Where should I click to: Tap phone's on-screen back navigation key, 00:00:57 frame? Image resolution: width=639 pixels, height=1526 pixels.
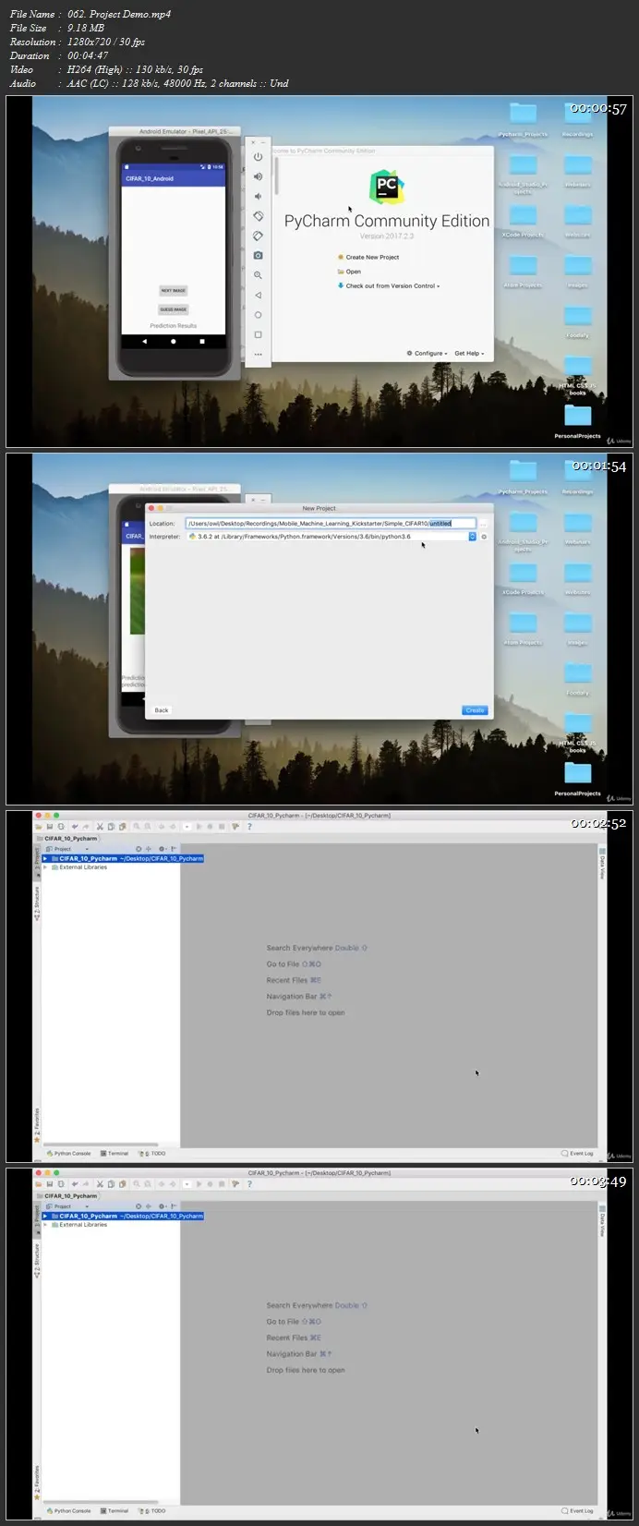144,341
